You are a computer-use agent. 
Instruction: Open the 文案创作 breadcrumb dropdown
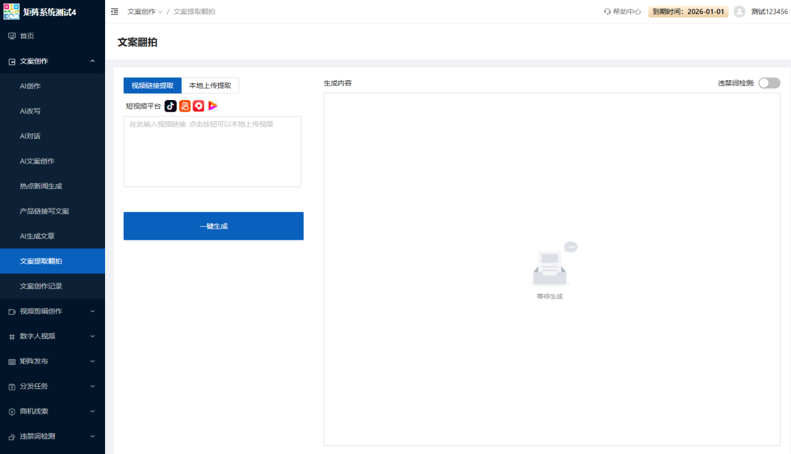(x=145, y=12)
